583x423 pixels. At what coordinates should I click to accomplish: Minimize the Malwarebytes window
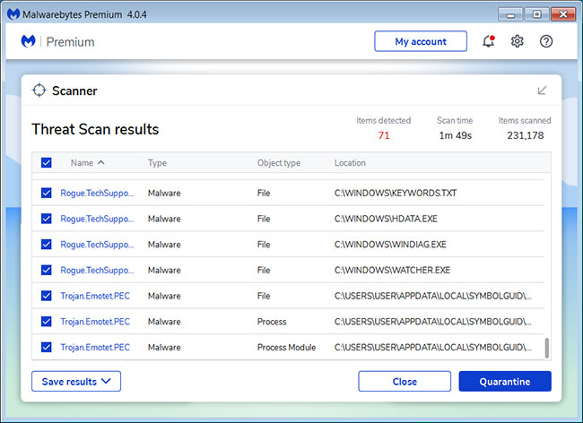click(x=510, y=14)
